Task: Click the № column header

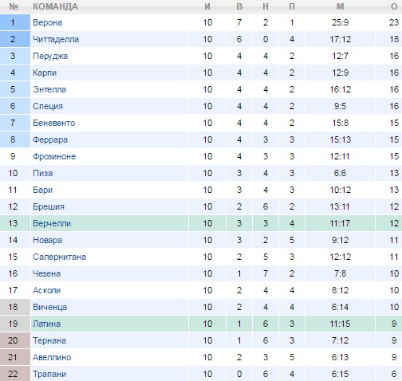Action: pos(14,6)
